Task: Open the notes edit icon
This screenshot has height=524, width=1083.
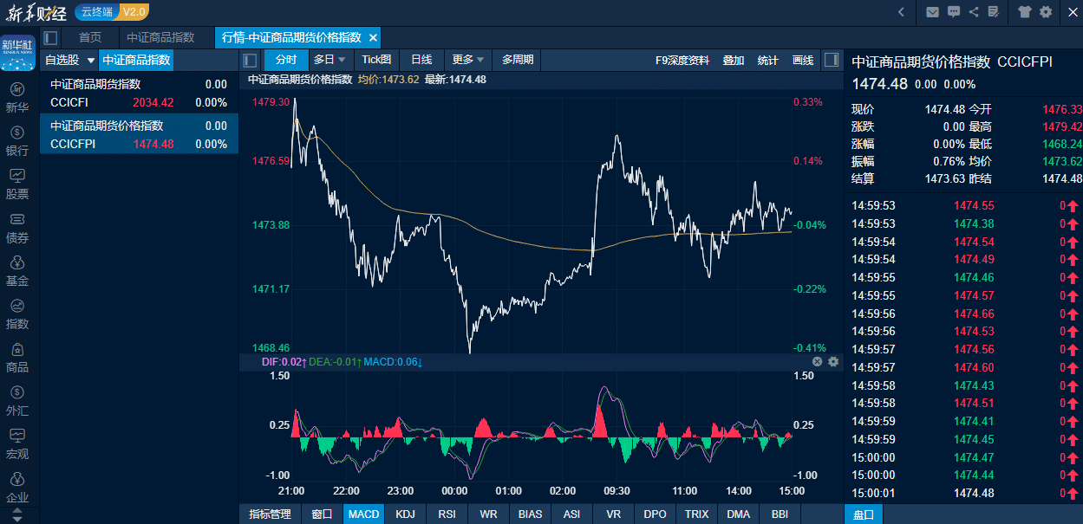Action: point(994,12)
